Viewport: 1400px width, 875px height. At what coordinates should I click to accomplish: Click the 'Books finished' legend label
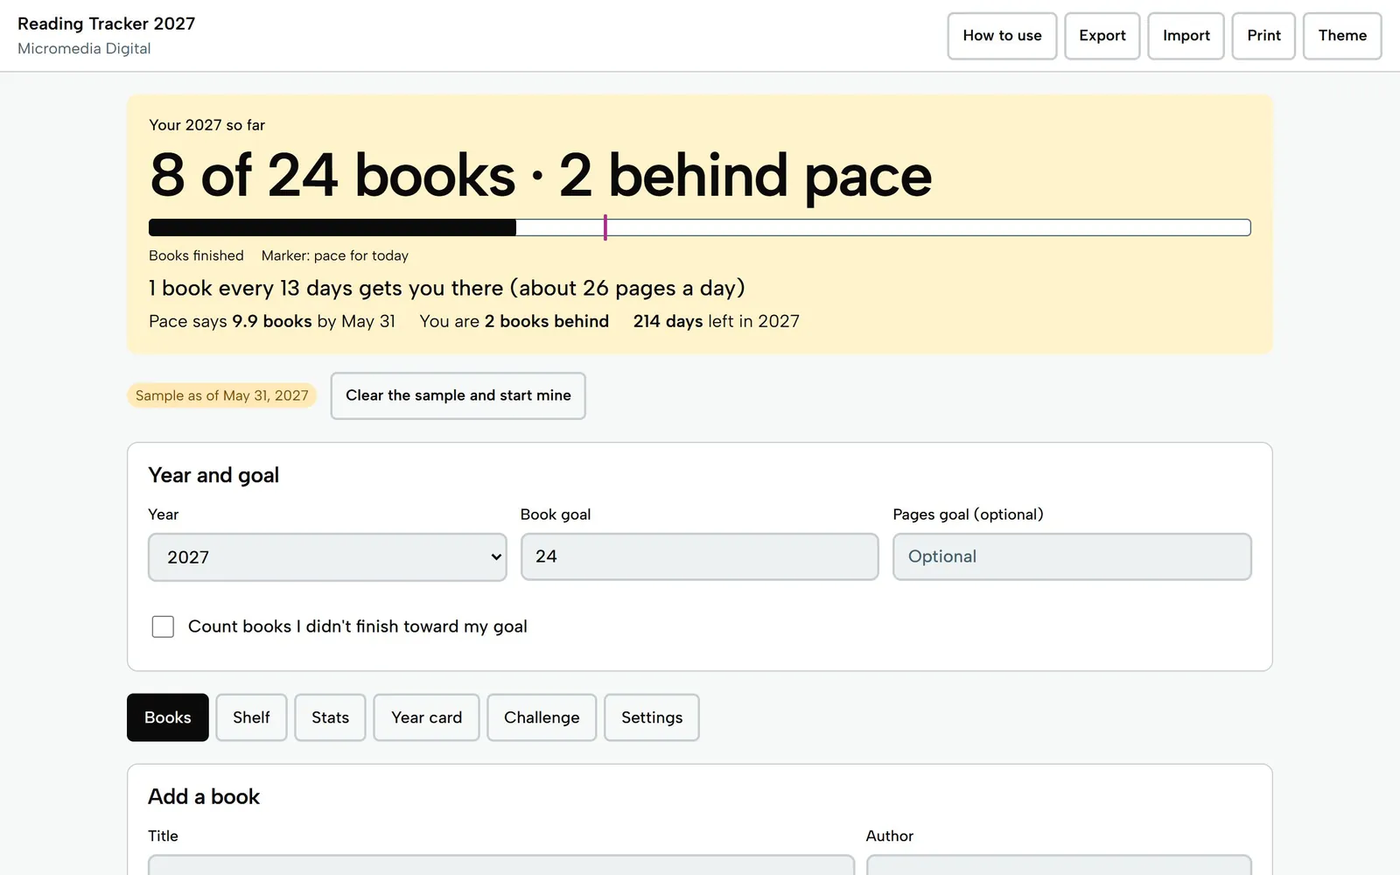[196, 255]
